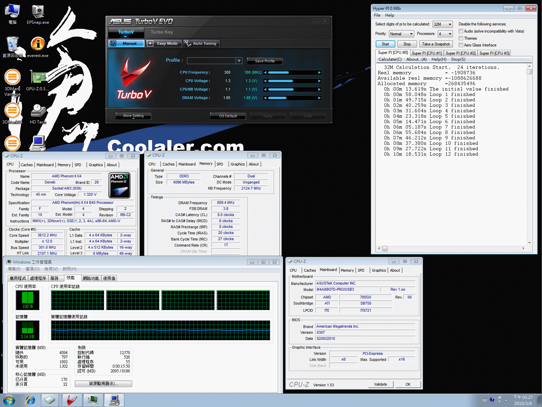Open Hyper PI Help menu

tap(390, 15)
